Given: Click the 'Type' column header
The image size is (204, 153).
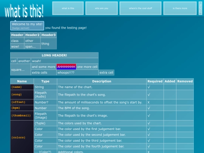Looking at the screenshot, I should click(x=45, y=81).
